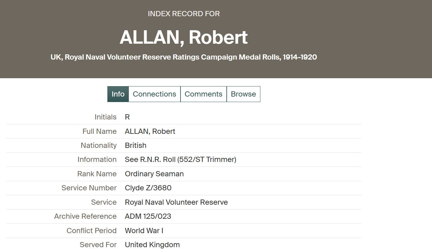The height and width of the screenshot is (249, 432).
Task: Click the Ordinary Seaman rank value
Action: (x=154, y=174)
